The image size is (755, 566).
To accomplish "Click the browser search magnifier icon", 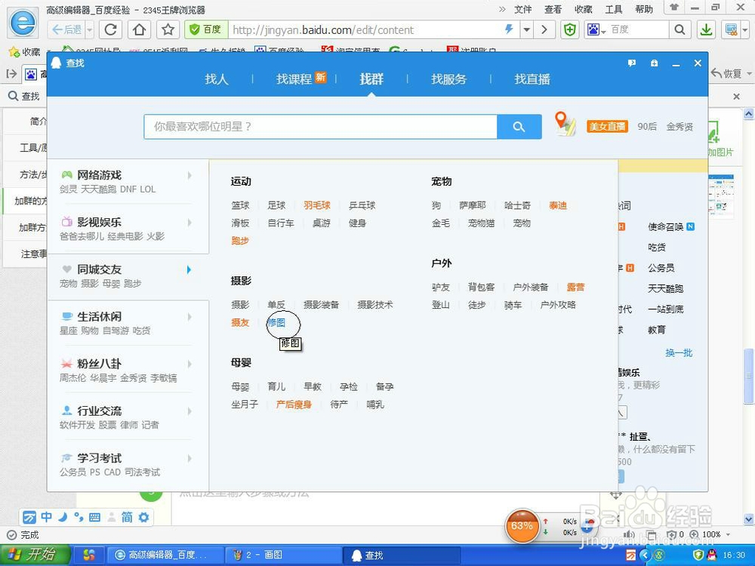I will pos(679,30).
